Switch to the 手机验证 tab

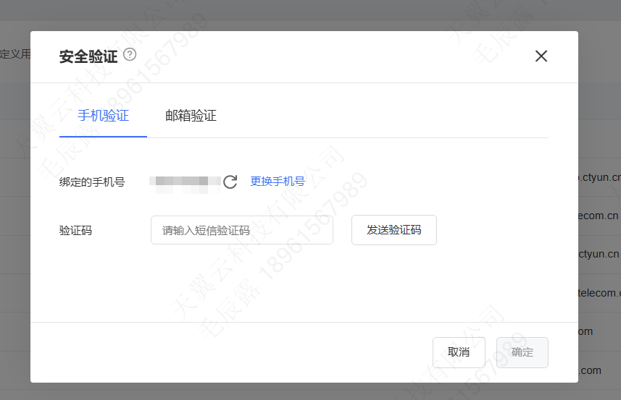click(x=103, y=116)
